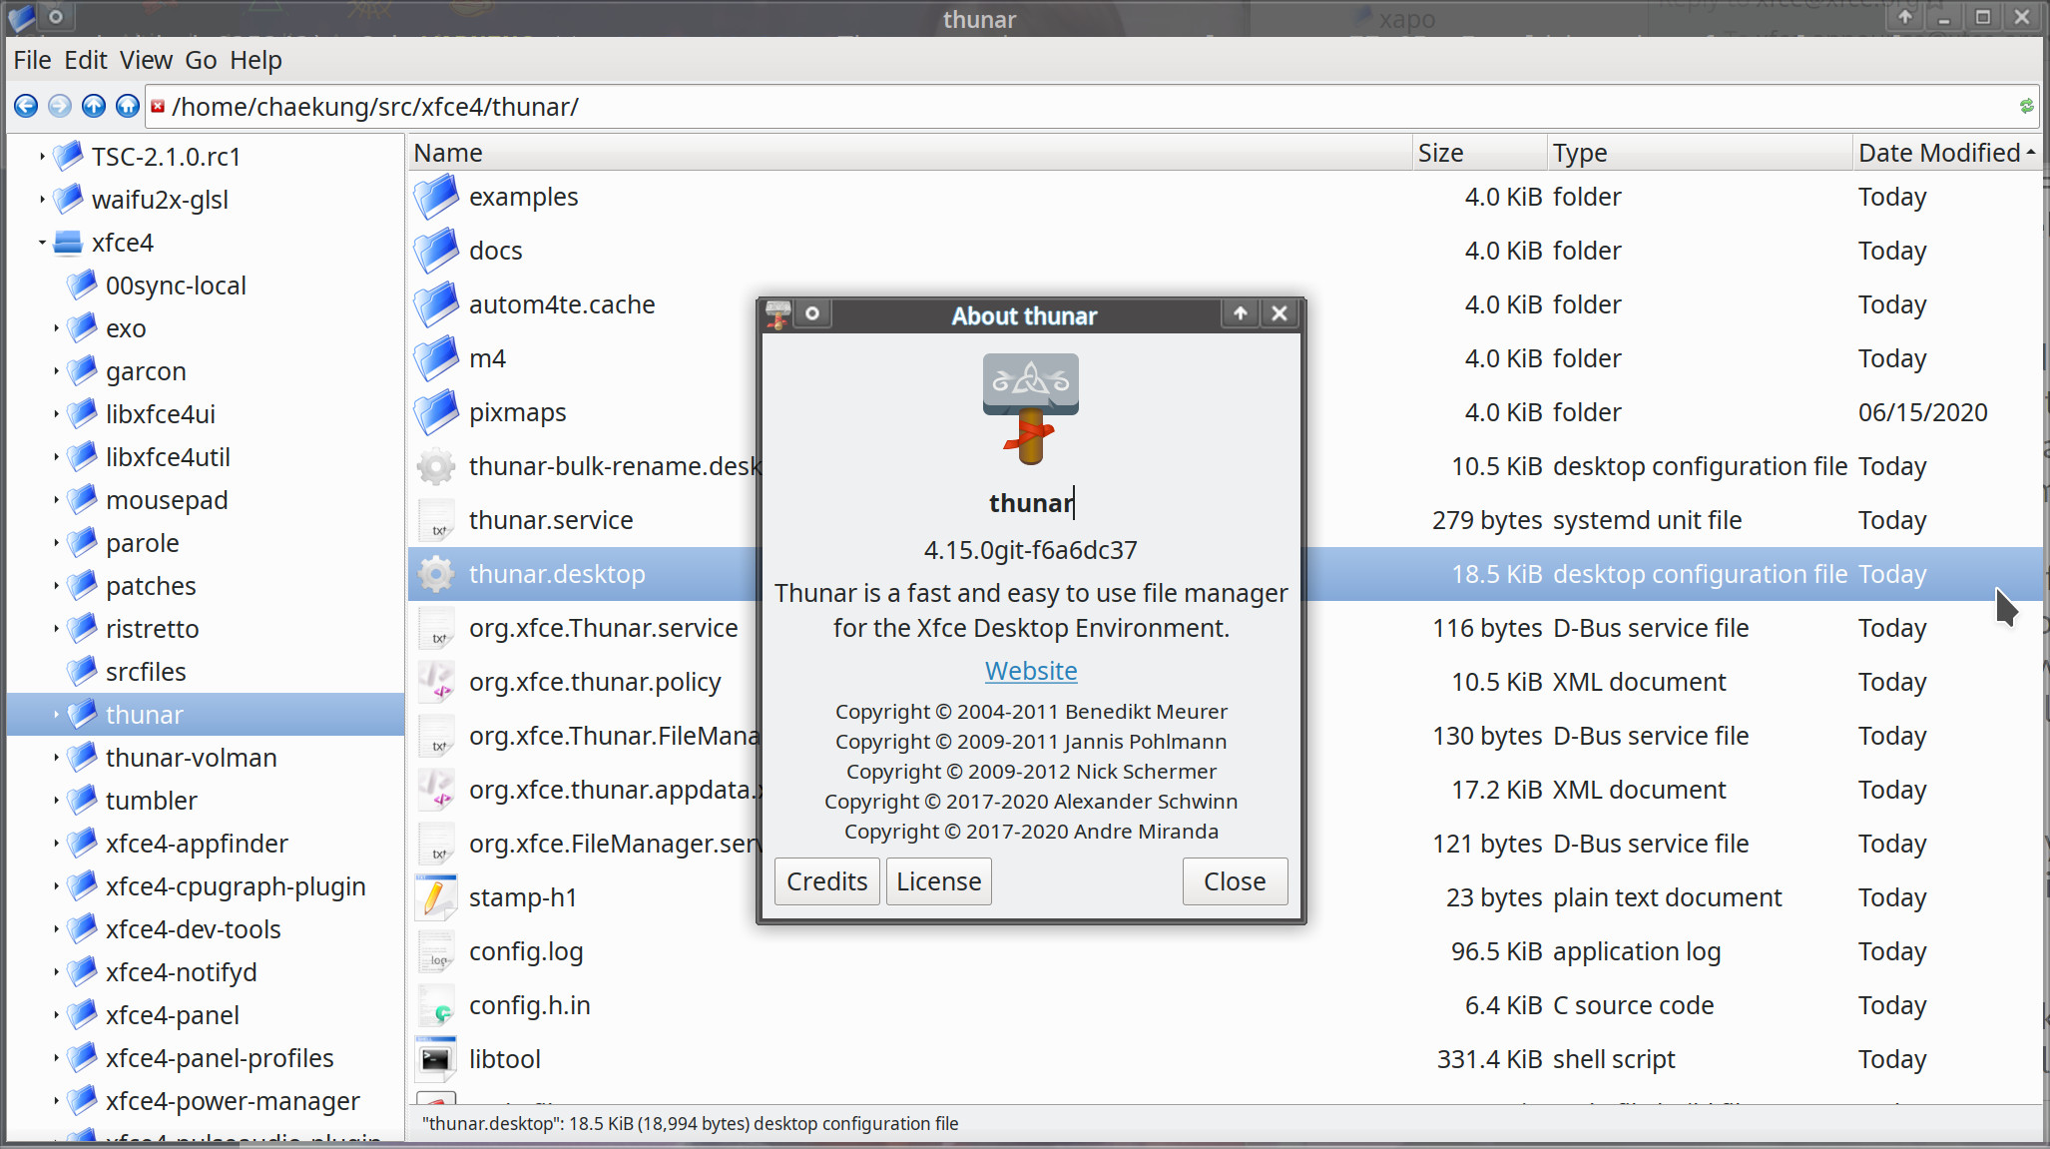Select the 00sync-local tree item
Image resolution: width=2050 pixels, height=1149 pixels.
(176, 286)
